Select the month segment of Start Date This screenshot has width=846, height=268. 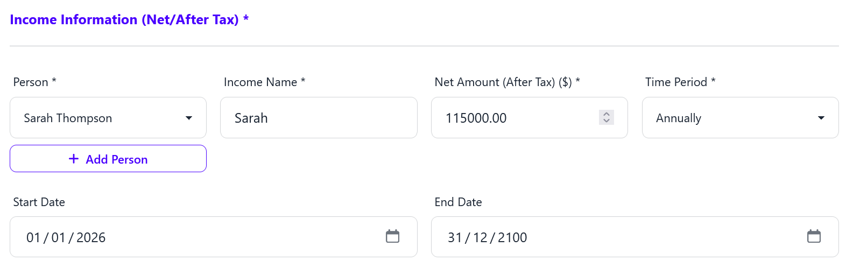[x=58, y=238]
